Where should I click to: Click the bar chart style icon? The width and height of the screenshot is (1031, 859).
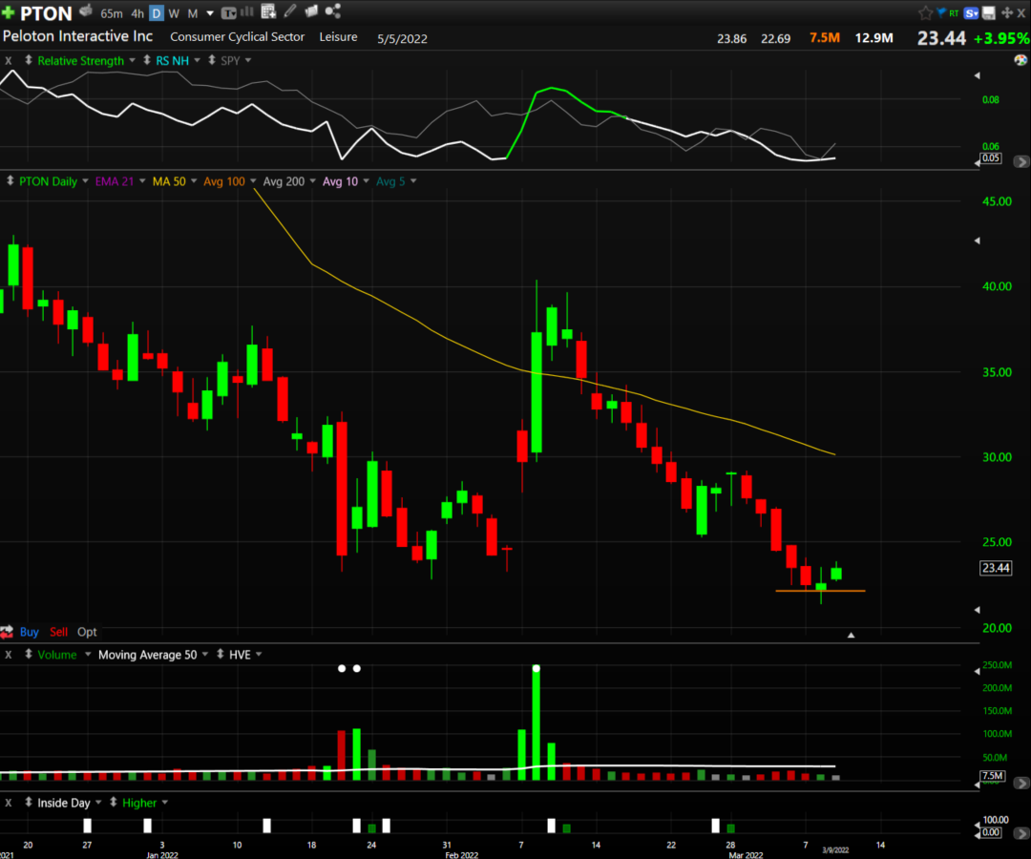tap(247, 11)
